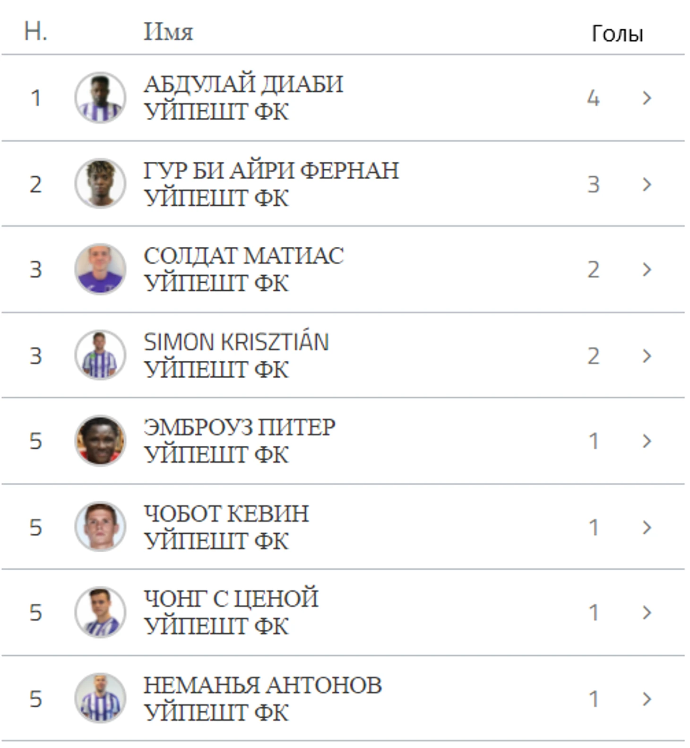This screenshot has width=690, height=748.
Task: Open player name Абдулай Диаби
Action: pos(243,85)
